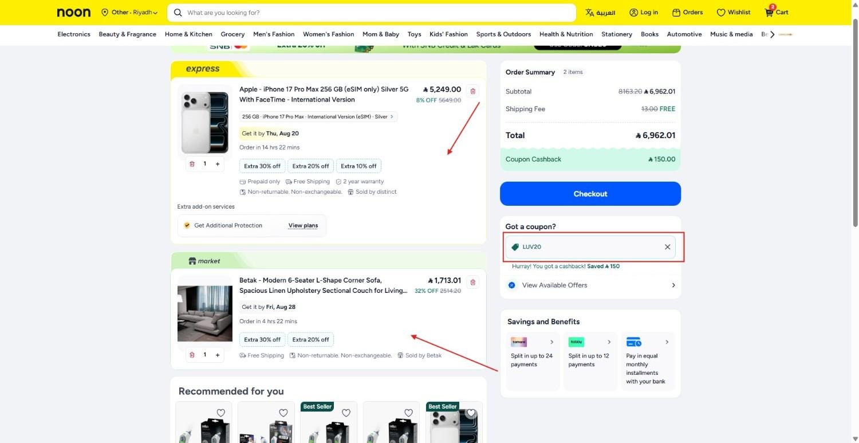Open Kids' Fashion category
This screenshot has height=443, width=859.
(x=448, y=34)
